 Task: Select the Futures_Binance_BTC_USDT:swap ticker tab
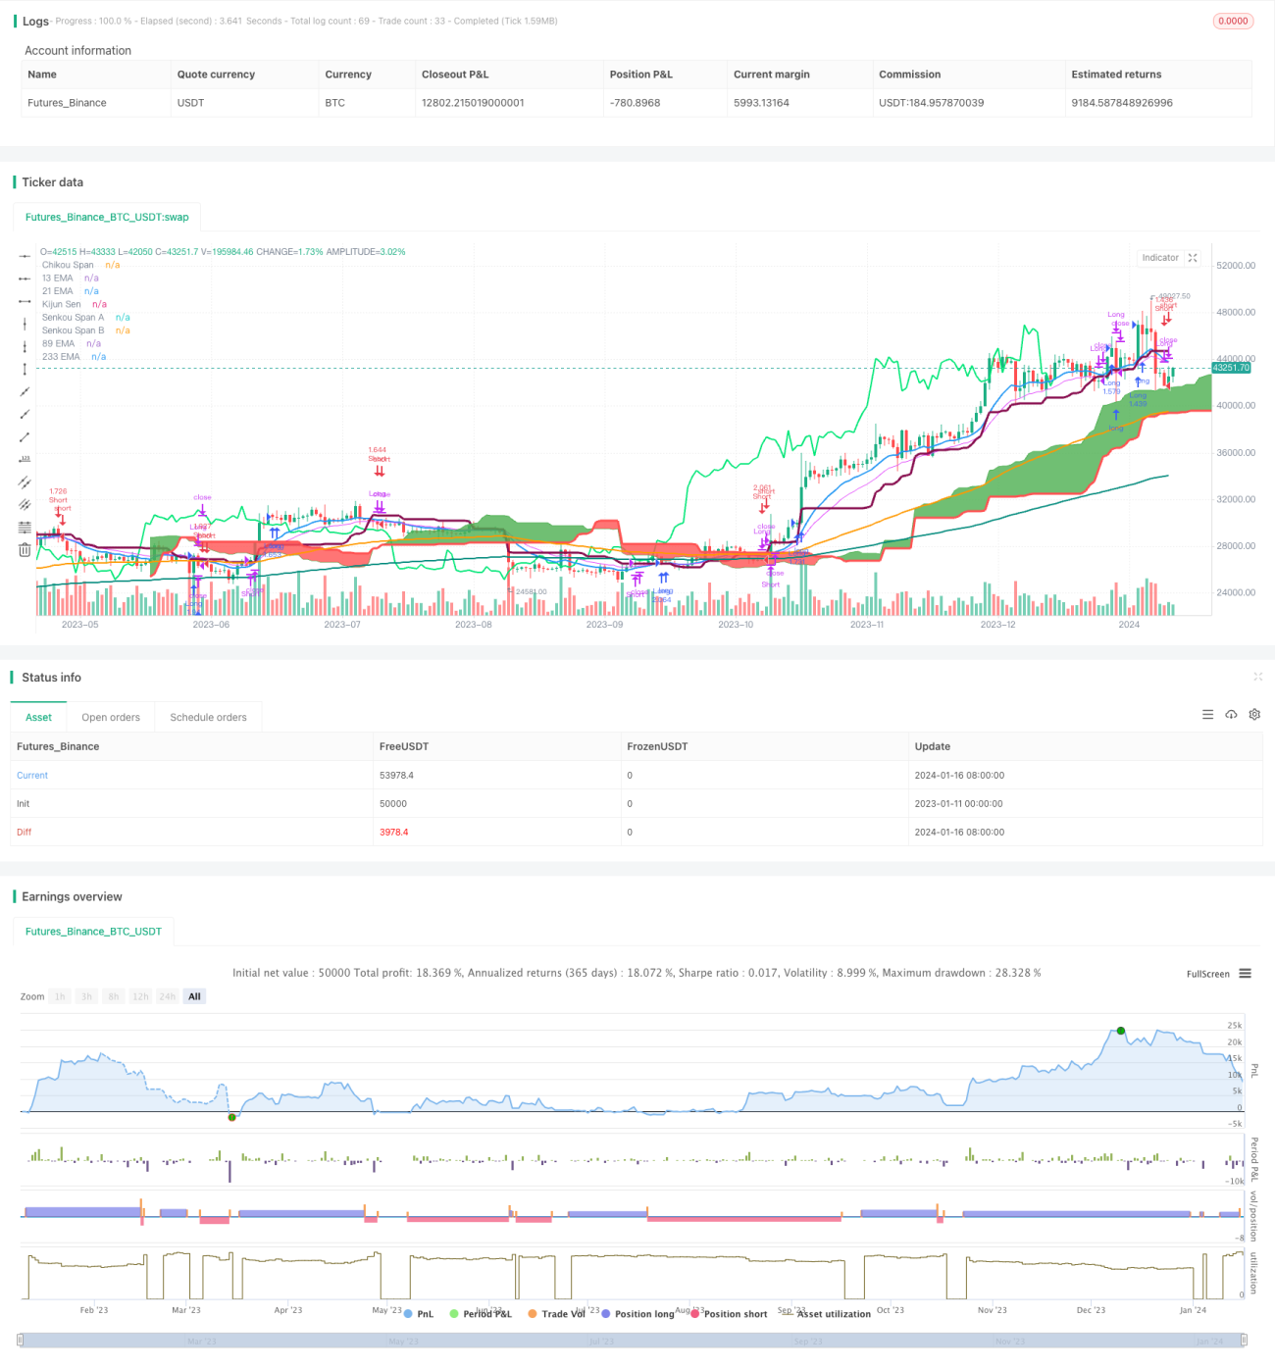tap(107, 217)
